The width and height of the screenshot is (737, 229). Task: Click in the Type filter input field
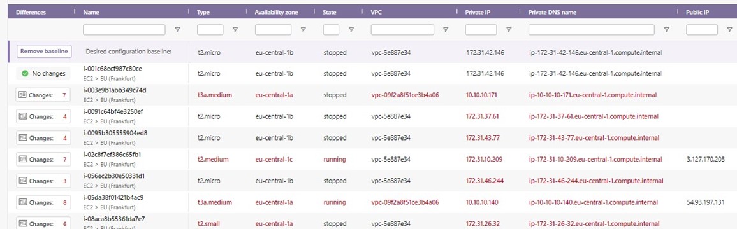210,29
